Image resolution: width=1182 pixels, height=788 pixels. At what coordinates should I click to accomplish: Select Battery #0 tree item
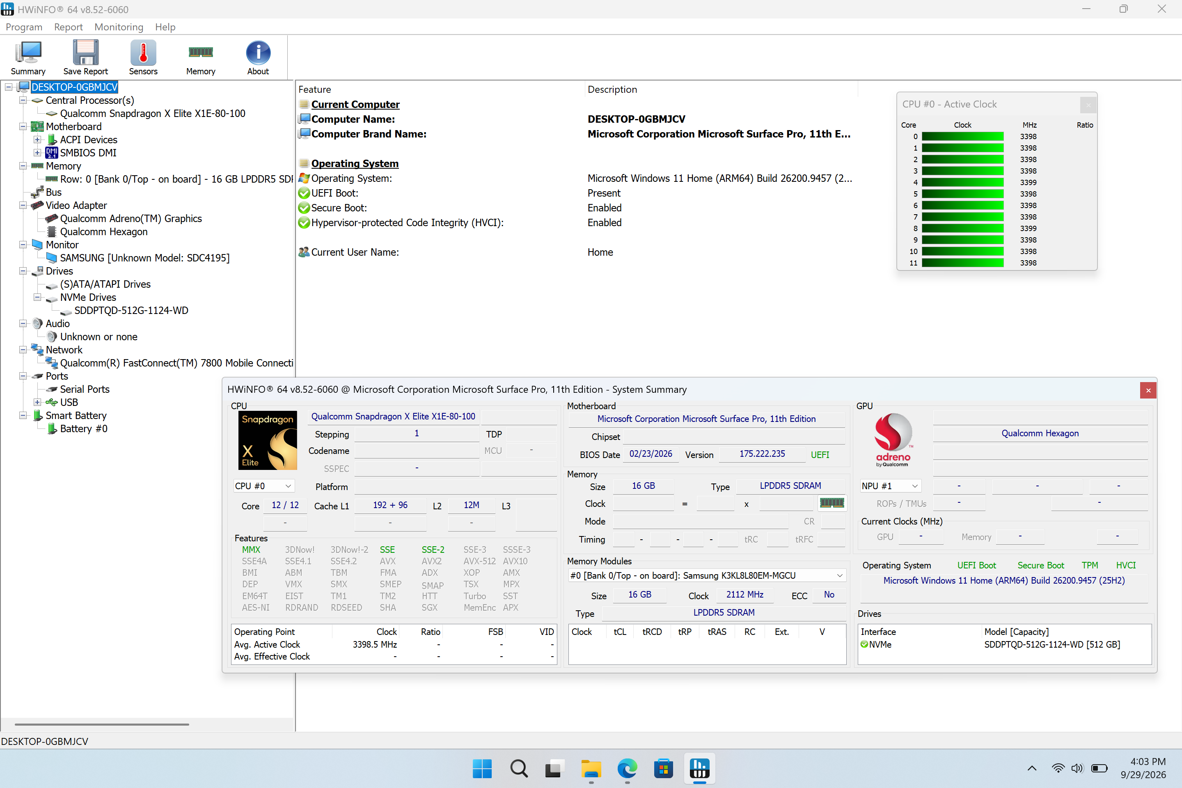[x=83, y=428]
